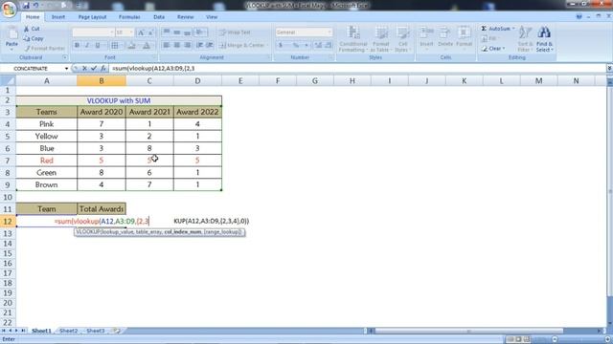Confirm the formula with the checkmark
The height and width of the screenshot is (344, 613).
[x=94, y=68]
